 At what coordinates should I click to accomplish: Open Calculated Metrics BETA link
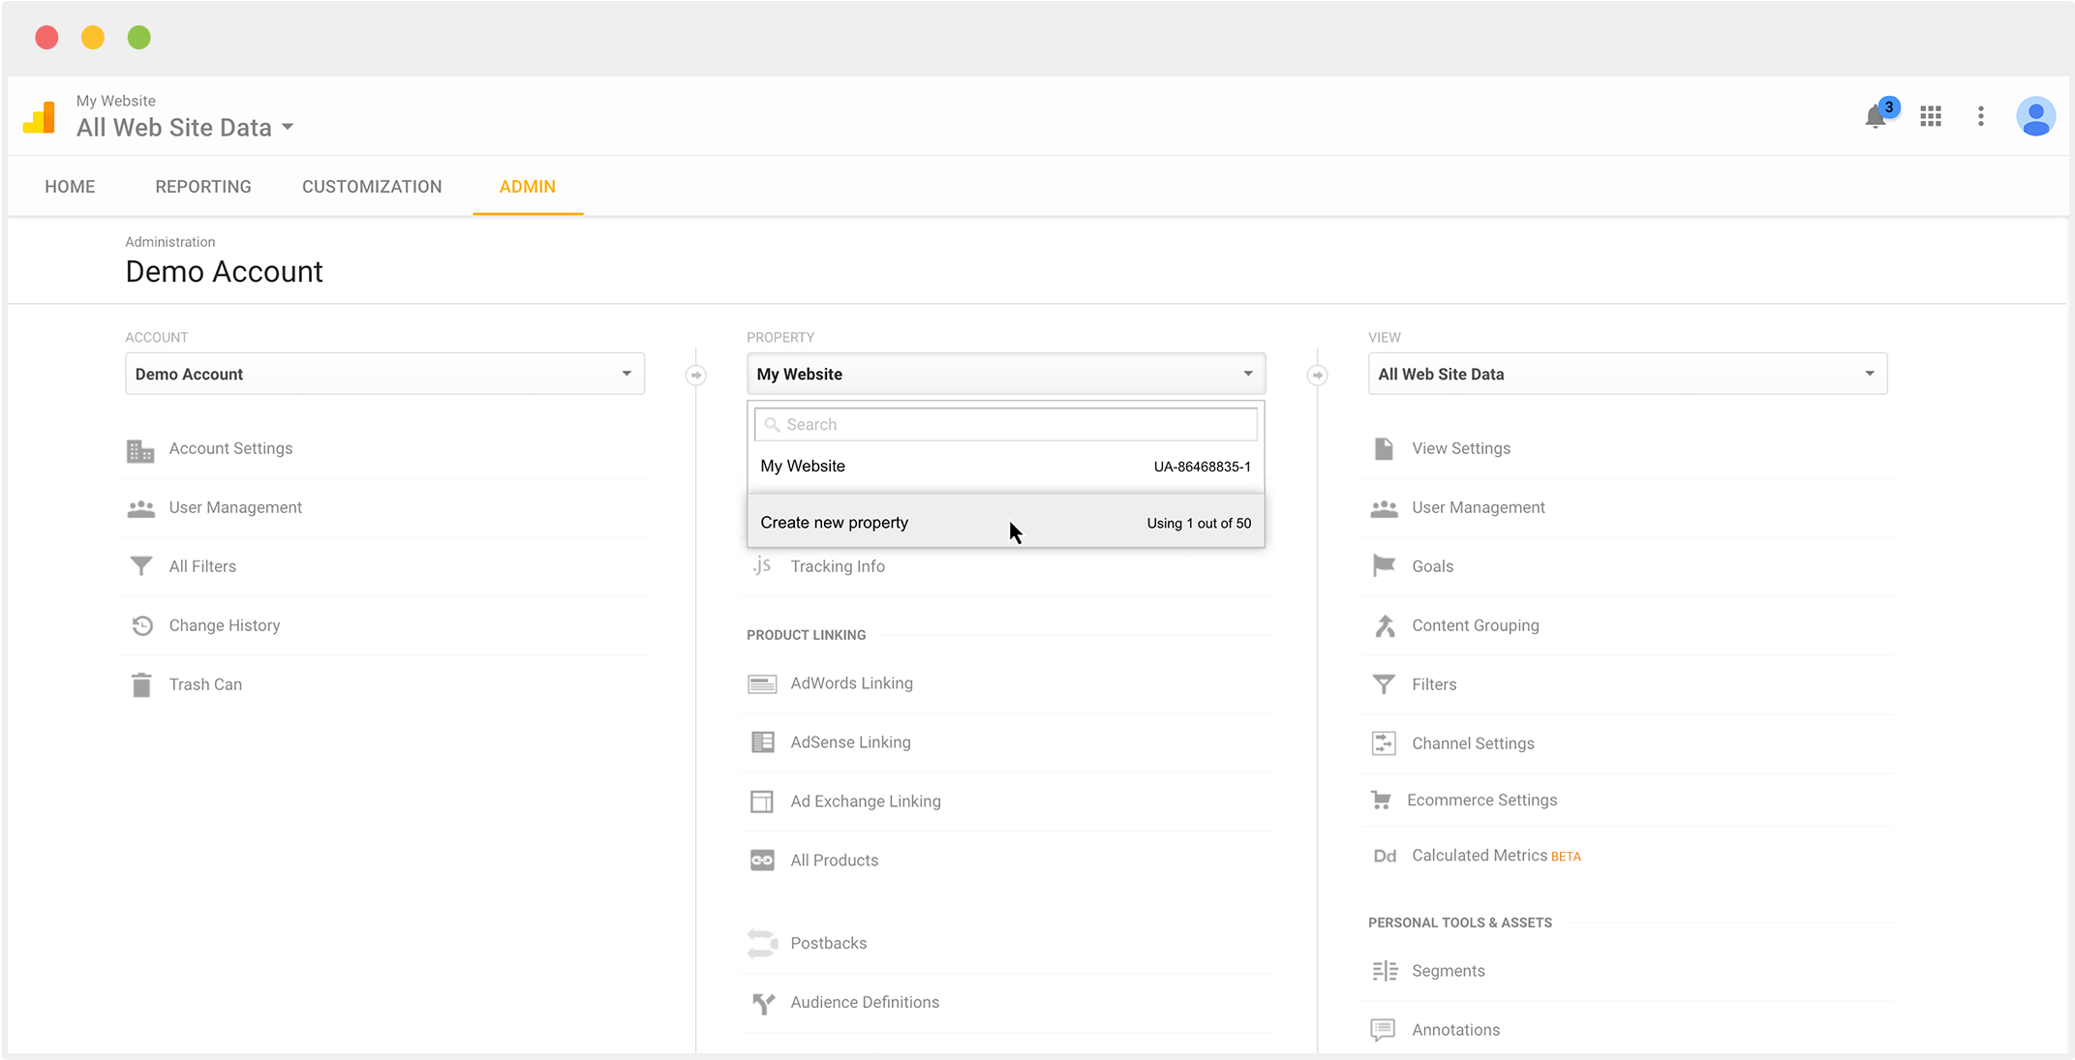point(1497,856)
